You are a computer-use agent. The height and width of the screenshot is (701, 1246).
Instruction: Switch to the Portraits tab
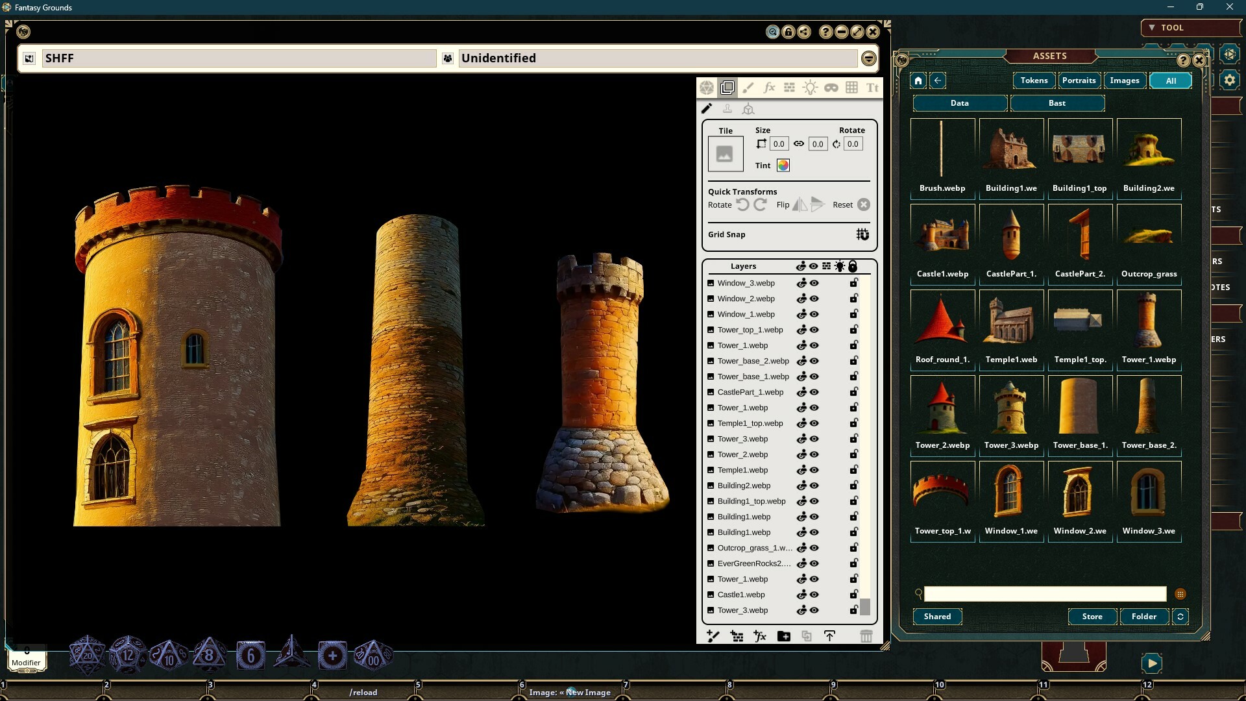pos(1079,80)
